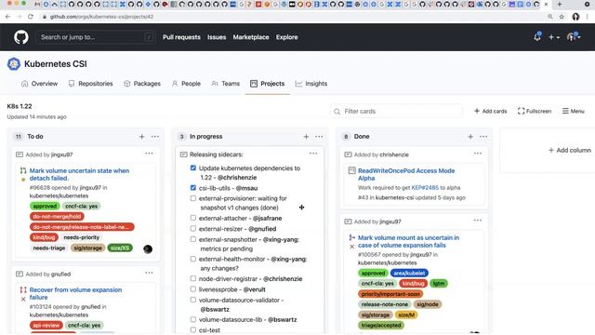This screenshot has height=335, width=595.
Task: Open the GitHub home logo
Action: tap(21, 37)
